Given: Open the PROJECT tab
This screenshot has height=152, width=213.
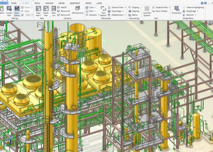Looking at the screenshot, I should point(4,3).
